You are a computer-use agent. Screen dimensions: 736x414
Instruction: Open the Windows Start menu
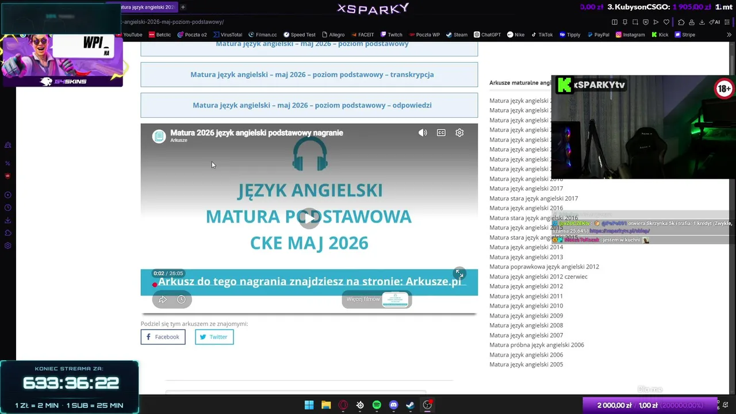309,405
